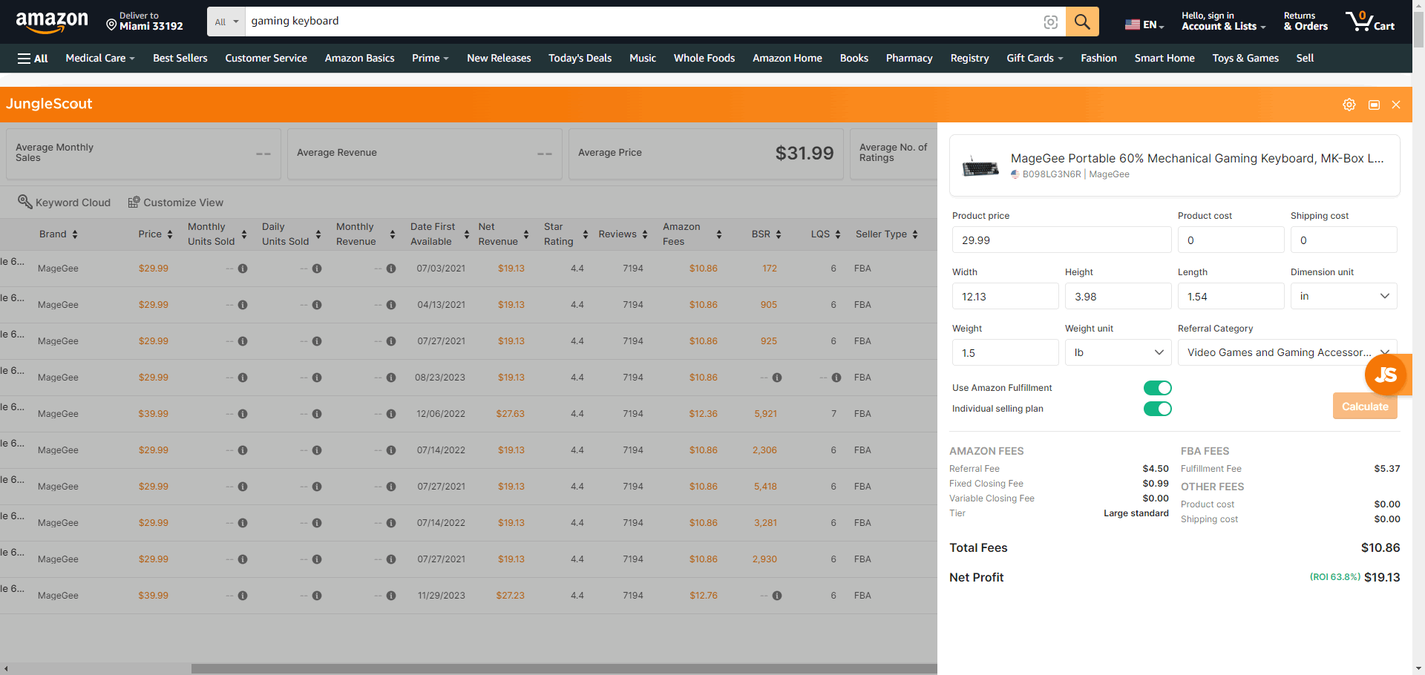Sort by Daily Units Sold

click(x=291, y=234)
